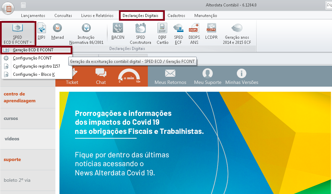Click the icon beside Configuração registro I157
332x194 pixels.
6,66
